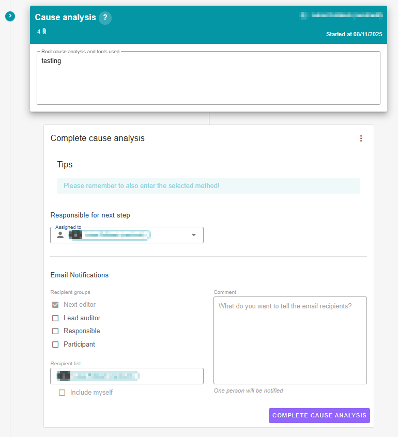
Task: Open the help question mark icon
Action: pyautogui.click(x=105, y=18)
